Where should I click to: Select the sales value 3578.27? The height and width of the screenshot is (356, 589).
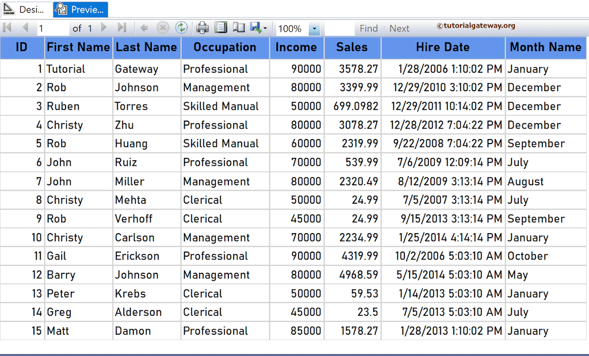353,69
